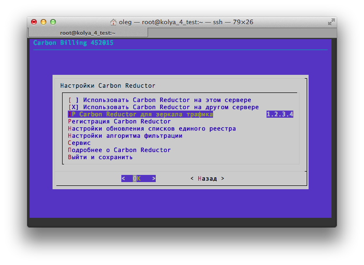Viewport: 364px width, 265px height.
Task: Check 'Использовать Carbon Reductor на этом сервере'
Action: [160, 100]
